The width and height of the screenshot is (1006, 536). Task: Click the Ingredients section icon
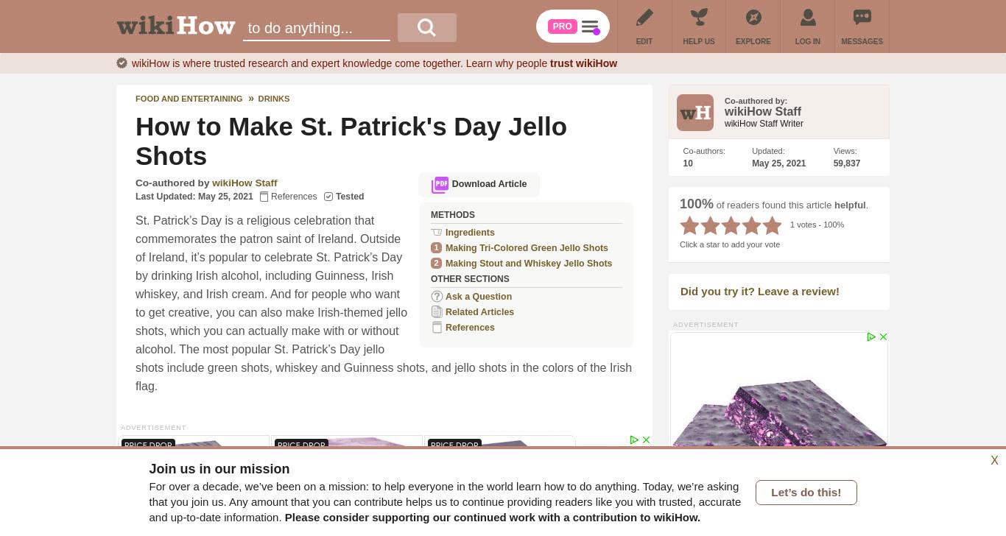click(x=437, y=233)
